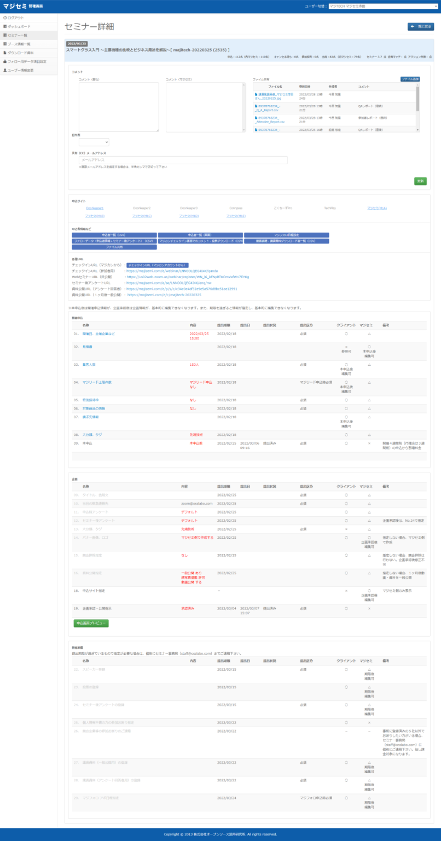The width and height of the screenshot is (441, 841).
Task: Click the Dashboard (ダッシュボード) sidebar icon
Action: click(5, 26)
